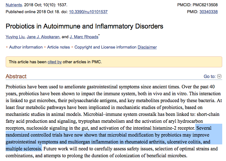Click 'other articles in PMC' banner text
This screenshot has height=161, width=226.
(82, 62)
